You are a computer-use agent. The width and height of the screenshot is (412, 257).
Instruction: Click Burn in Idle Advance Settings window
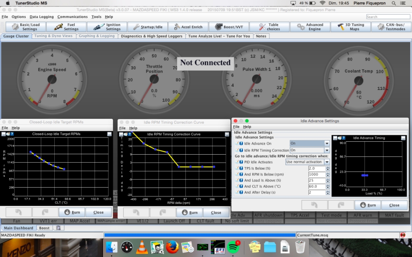click(368, 205)
